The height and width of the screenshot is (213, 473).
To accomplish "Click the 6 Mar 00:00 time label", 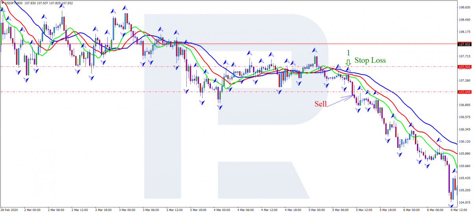I will tap(412, 210).
